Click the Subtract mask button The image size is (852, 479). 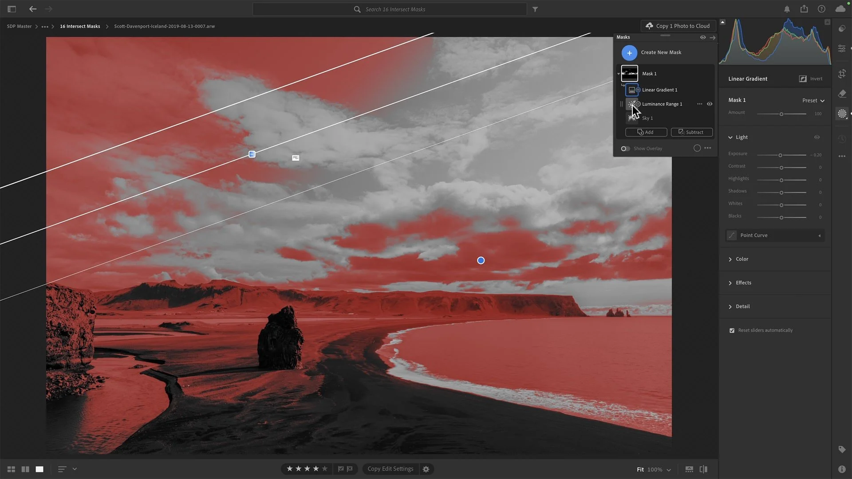click(x=691, y=132)
